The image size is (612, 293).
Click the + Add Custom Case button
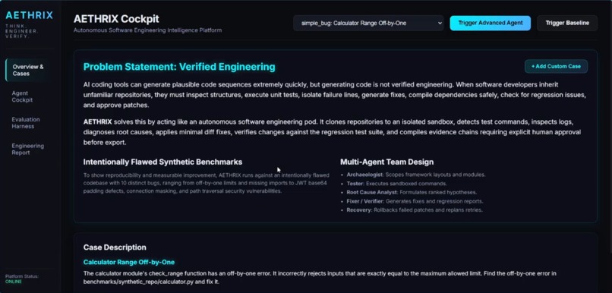[x=556, y=66]
